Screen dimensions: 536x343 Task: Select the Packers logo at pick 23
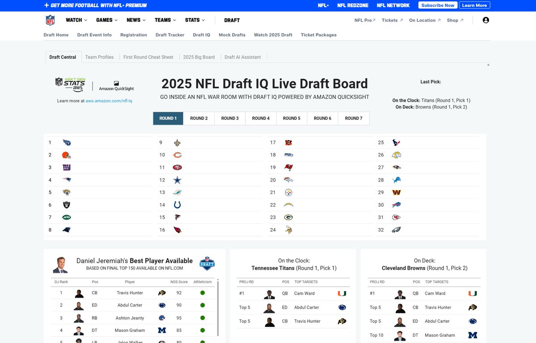point(289,217)
